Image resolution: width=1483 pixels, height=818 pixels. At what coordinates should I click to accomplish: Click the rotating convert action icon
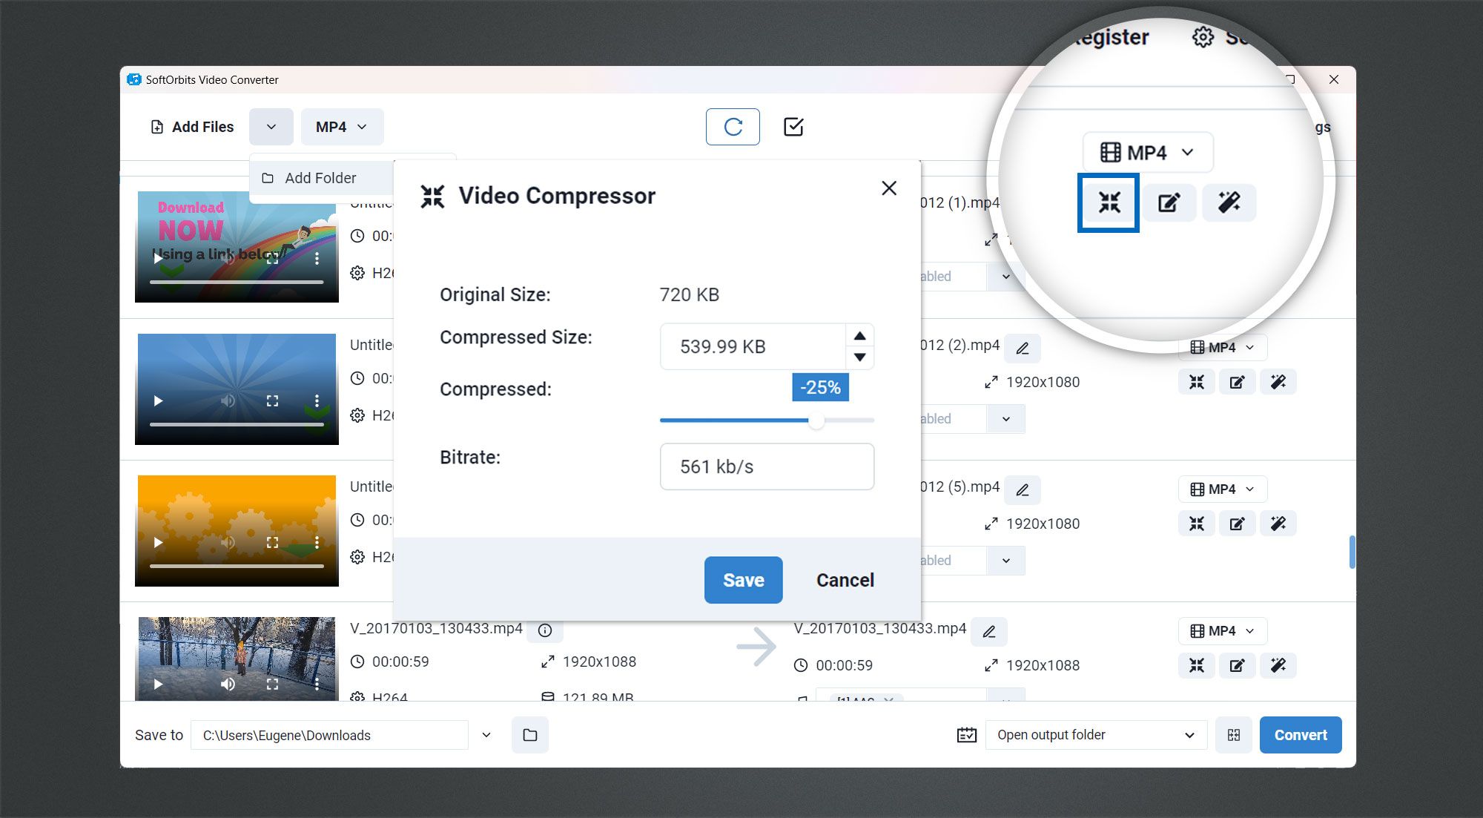tap(732, 126)
